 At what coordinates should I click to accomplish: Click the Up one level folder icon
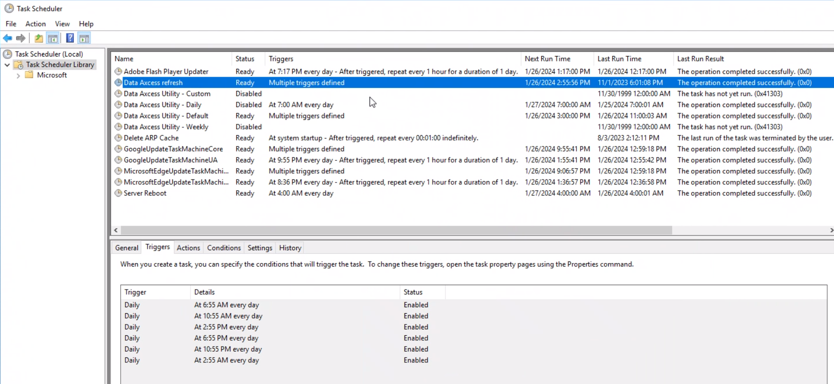tap(38, 38)
